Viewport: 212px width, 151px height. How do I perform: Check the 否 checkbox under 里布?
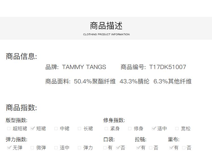(184, 148)
